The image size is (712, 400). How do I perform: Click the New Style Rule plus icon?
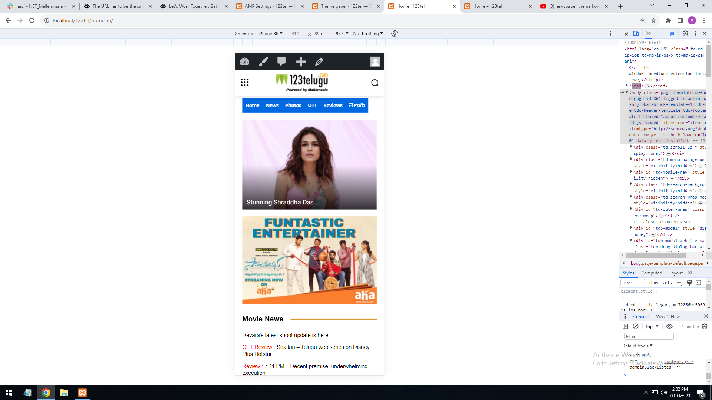coord(679,283)
